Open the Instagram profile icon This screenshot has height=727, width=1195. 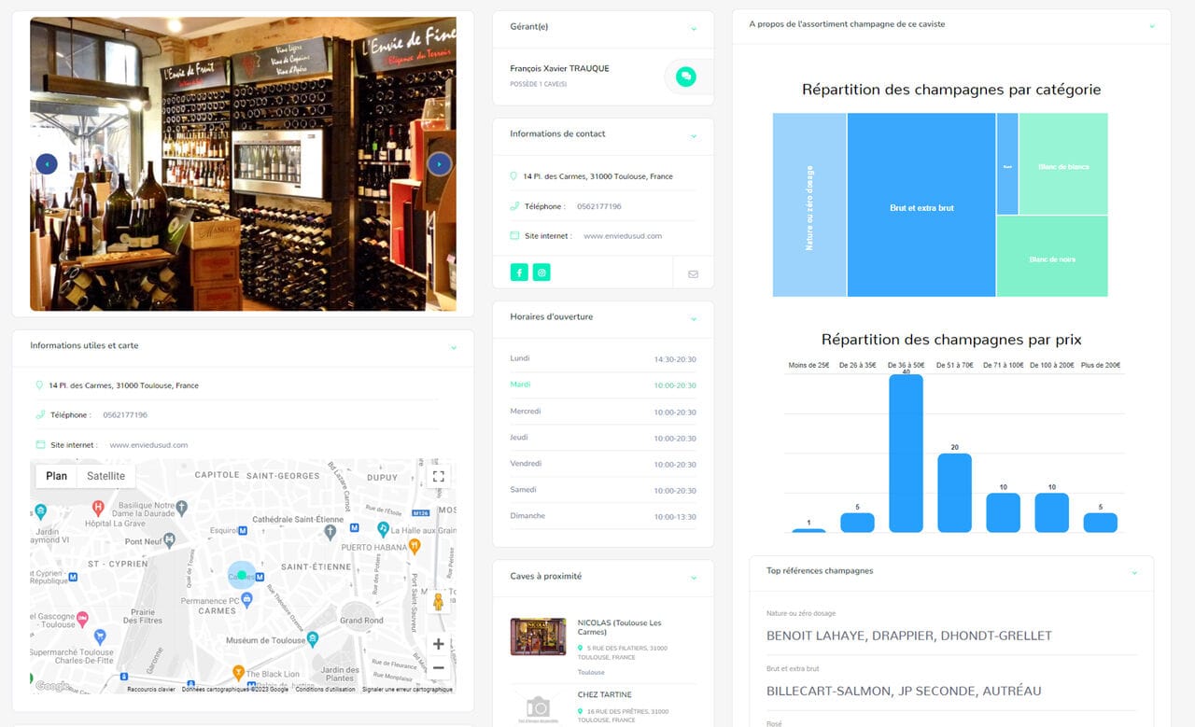[541, 273]
